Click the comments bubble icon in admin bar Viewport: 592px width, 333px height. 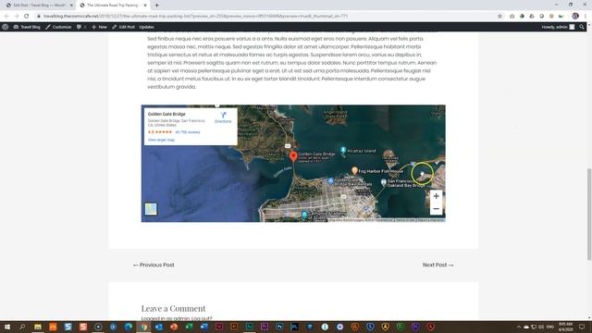pyautogui.click(x=80, y=27)
